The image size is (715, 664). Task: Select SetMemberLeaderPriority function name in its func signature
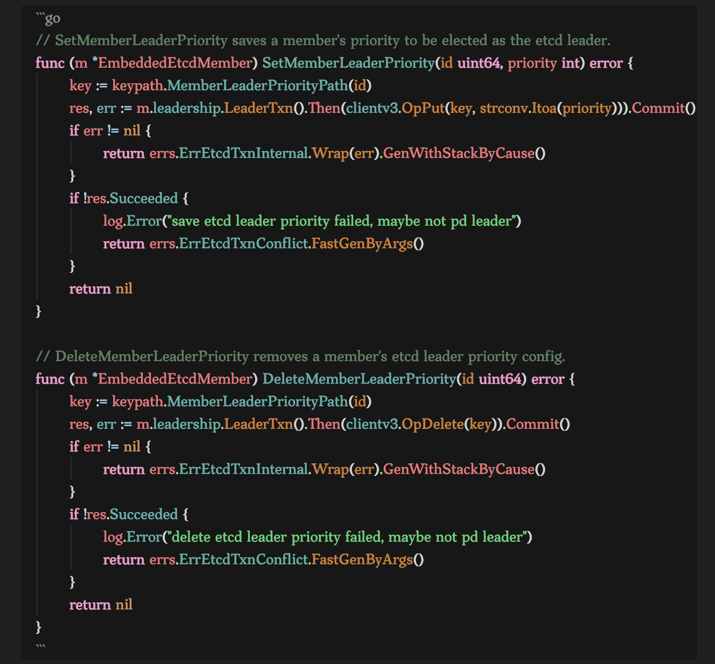pos(349,63)
